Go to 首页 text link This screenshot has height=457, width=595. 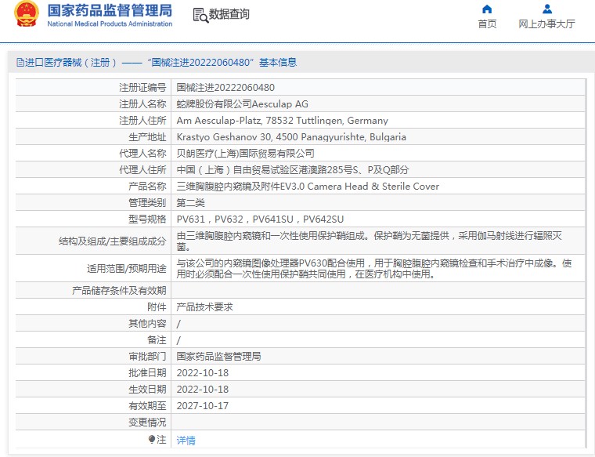click(487, 24)
